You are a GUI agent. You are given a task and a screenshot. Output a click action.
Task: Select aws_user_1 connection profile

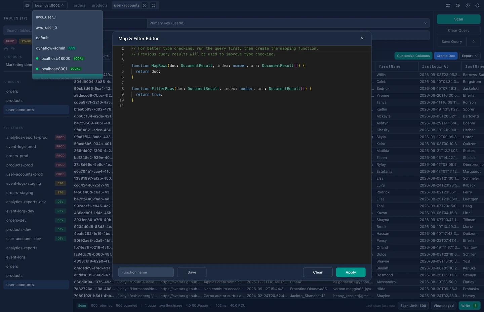(x=67, y=17)
